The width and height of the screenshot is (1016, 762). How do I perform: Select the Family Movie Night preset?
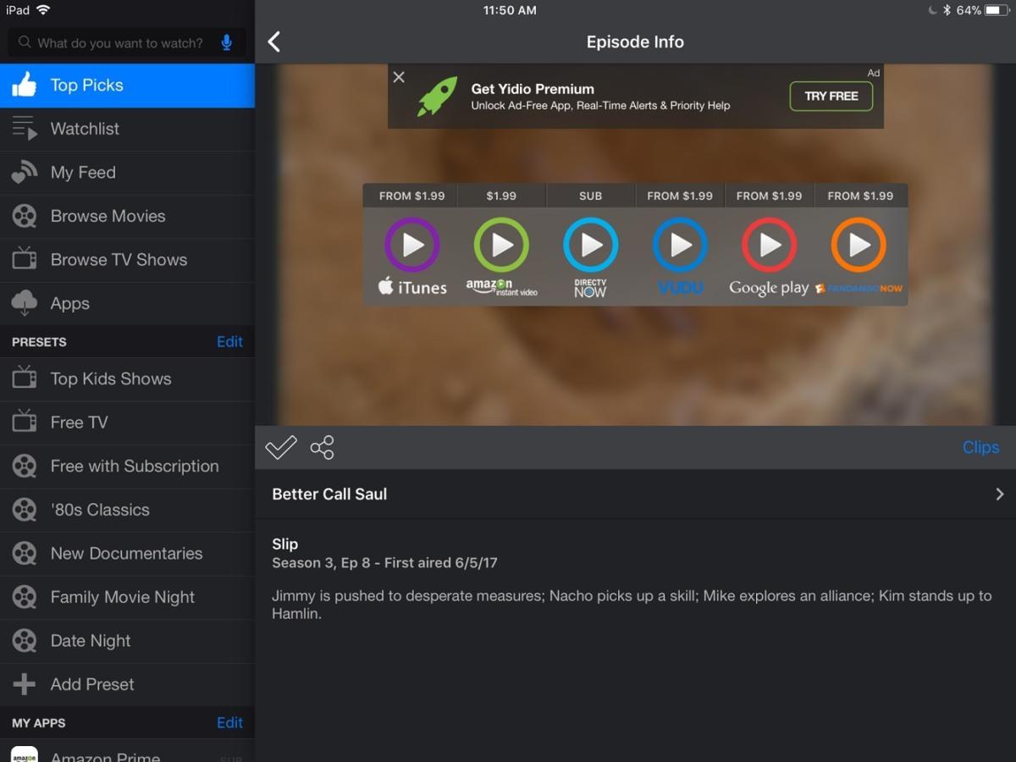pyautogui.click(x=127, y=597)
